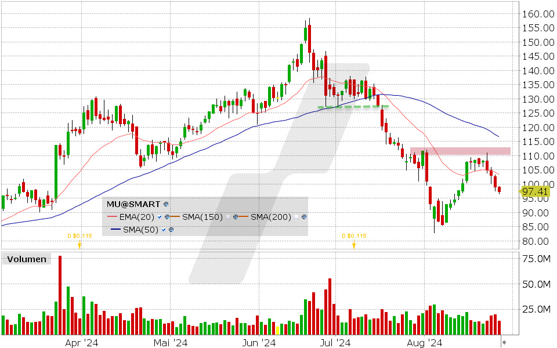Click the tallest red volume bar
Viewport: 557px width, 348px height.
point(60,295)
